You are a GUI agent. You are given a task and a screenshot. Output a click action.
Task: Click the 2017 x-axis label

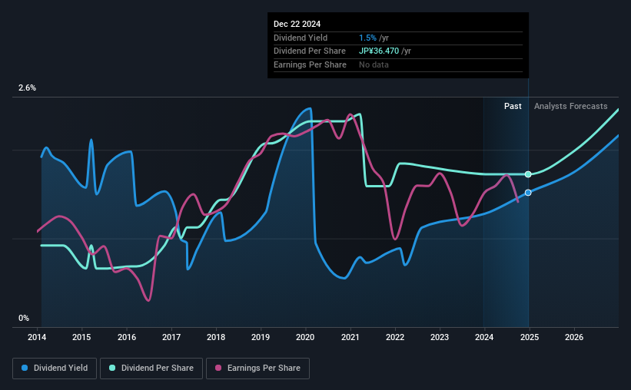pos(171,337)
